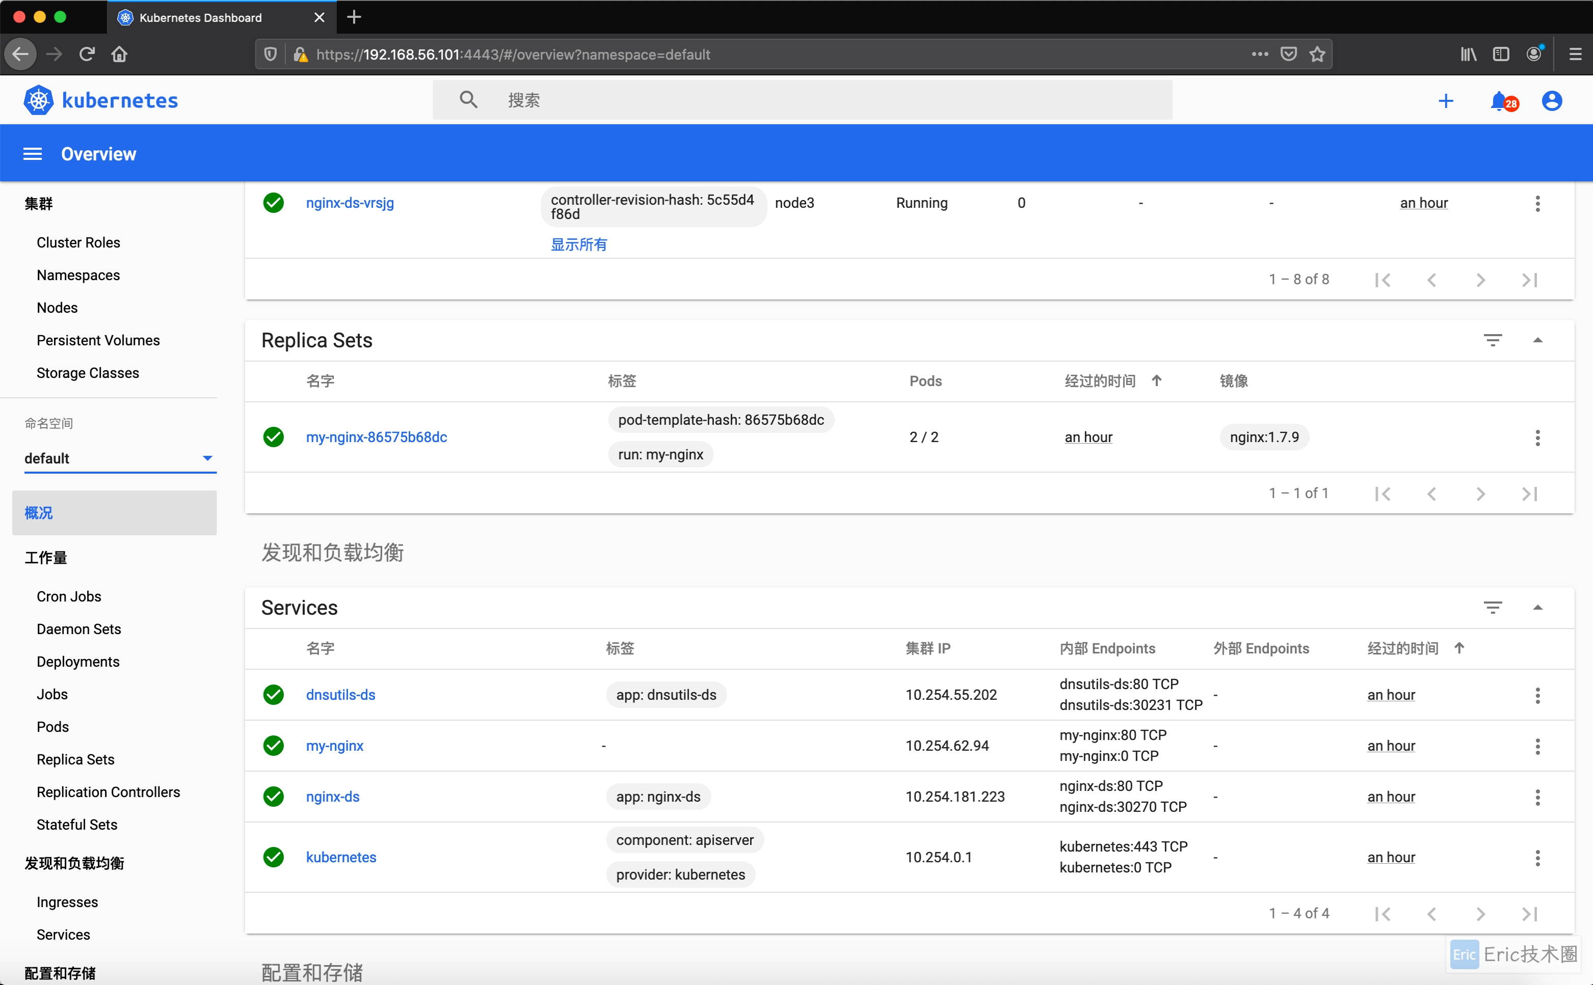Open the user account icon
Image resolution: width=1593 pixels, height=985 pixels.
click(x=1551, y=101)
